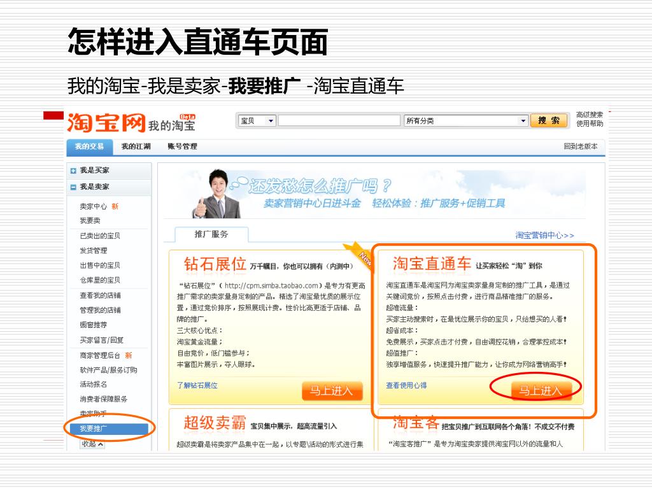
Task: Open 买家留言/回复 in sidebar
Action: (101, 340)
